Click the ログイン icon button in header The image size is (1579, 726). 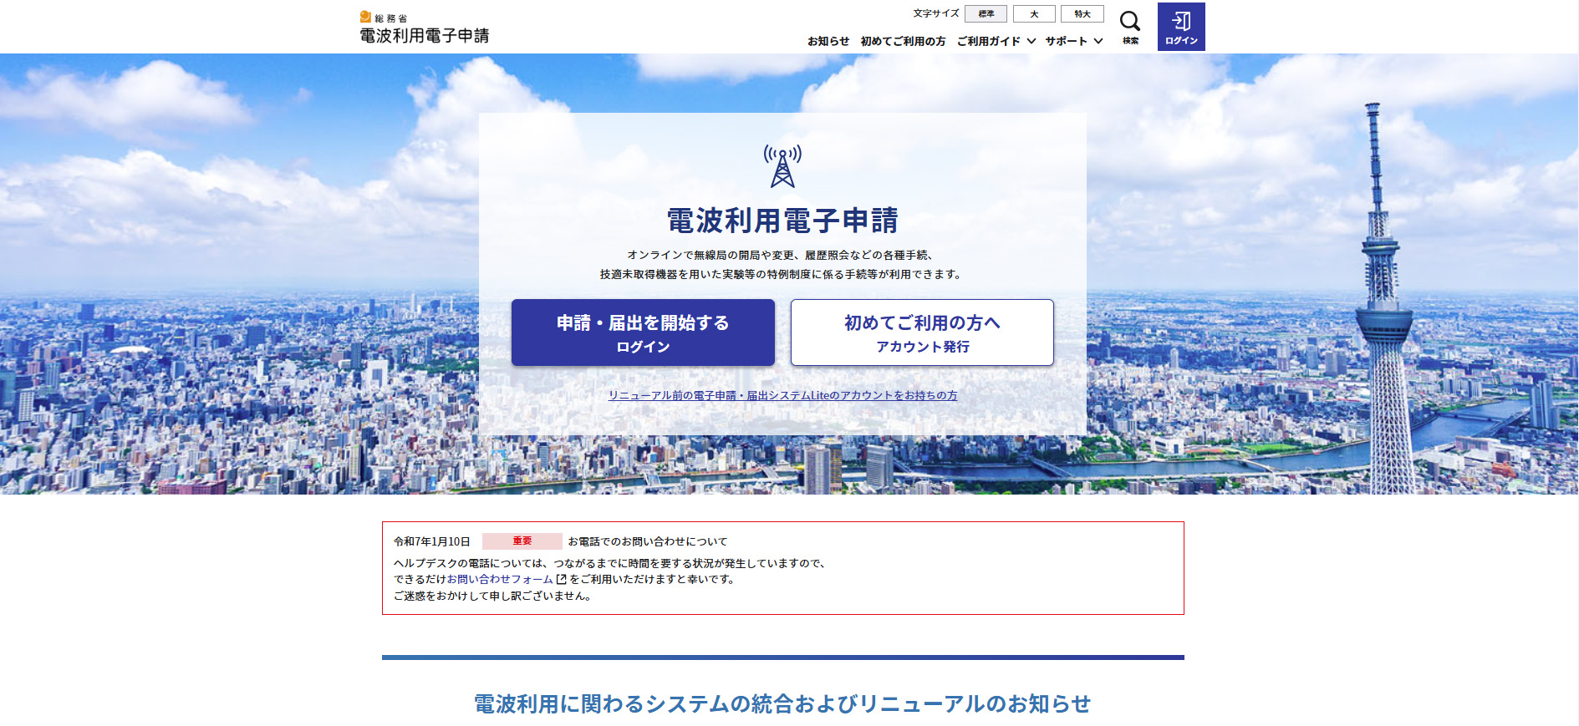1181,27
